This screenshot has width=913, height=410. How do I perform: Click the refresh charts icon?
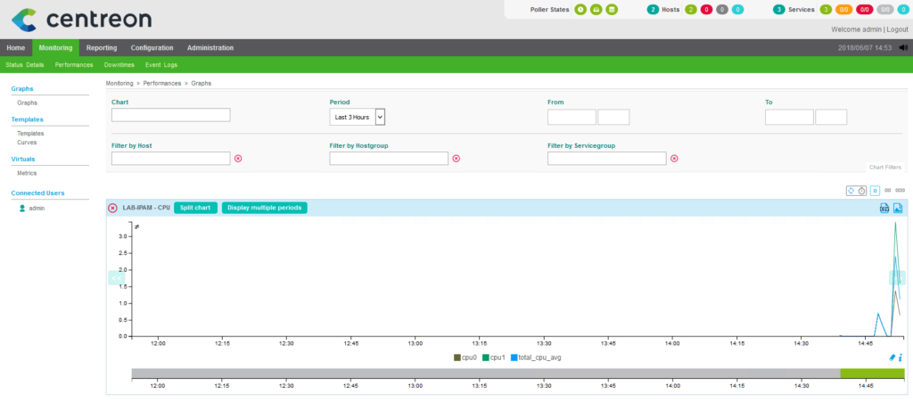(851, 191)
